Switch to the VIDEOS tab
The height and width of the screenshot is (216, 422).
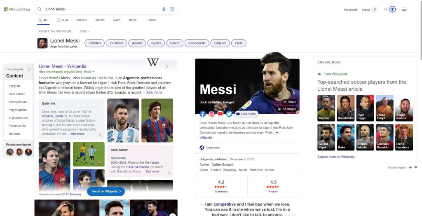click(100, 20)
